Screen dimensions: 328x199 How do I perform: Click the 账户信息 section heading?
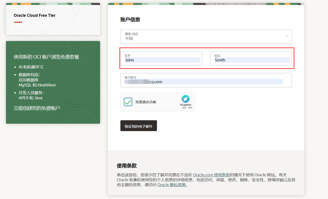pos(130,20)
